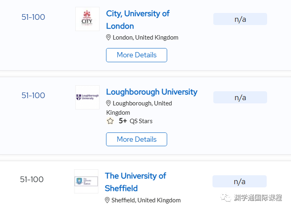This screenshot has width=291, height=210.
Task: Select the n/a score for Loughborough
Action: (240, 97)
